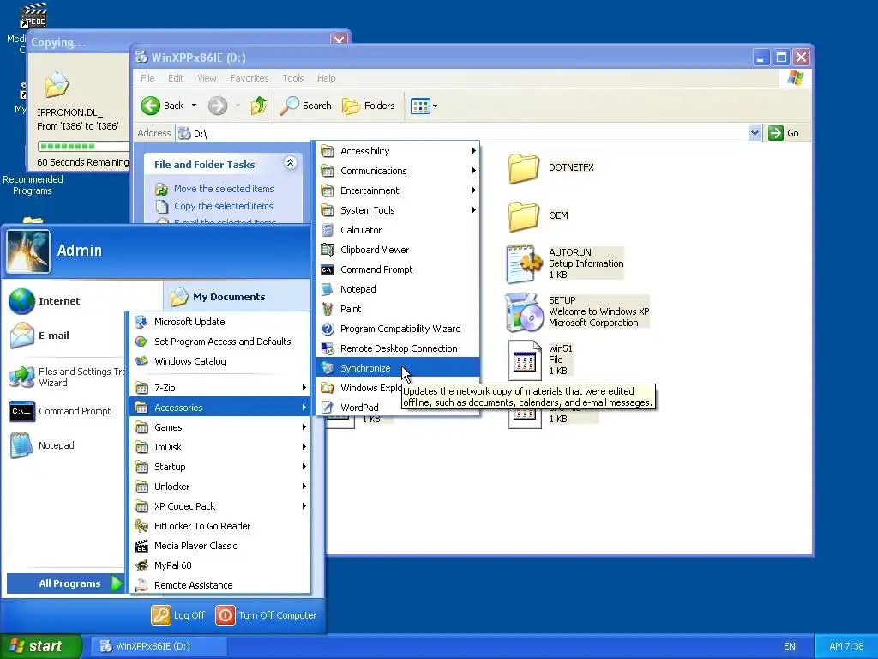Expand the Entertainment submenu
Viewport: 878px width, 659px height.
398,190
